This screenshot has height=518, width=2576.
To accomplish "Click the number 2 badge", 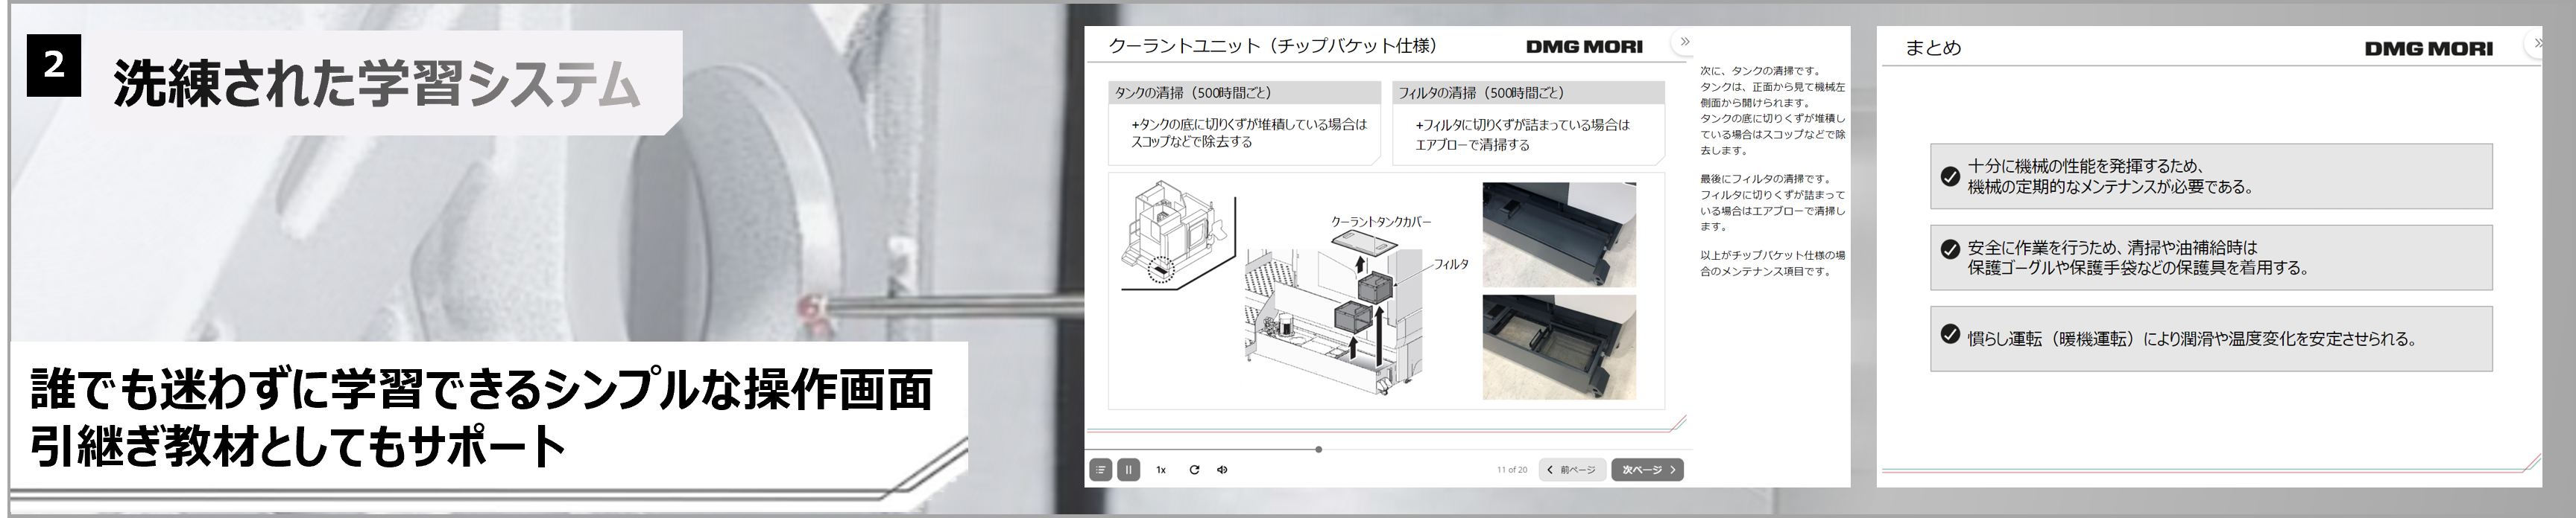I will click(54, 65).
